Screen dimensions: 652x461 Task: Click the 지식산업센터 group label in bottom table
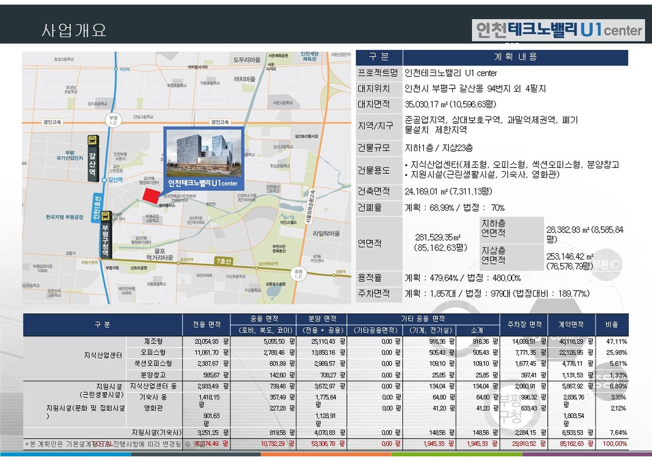point(103,355)
